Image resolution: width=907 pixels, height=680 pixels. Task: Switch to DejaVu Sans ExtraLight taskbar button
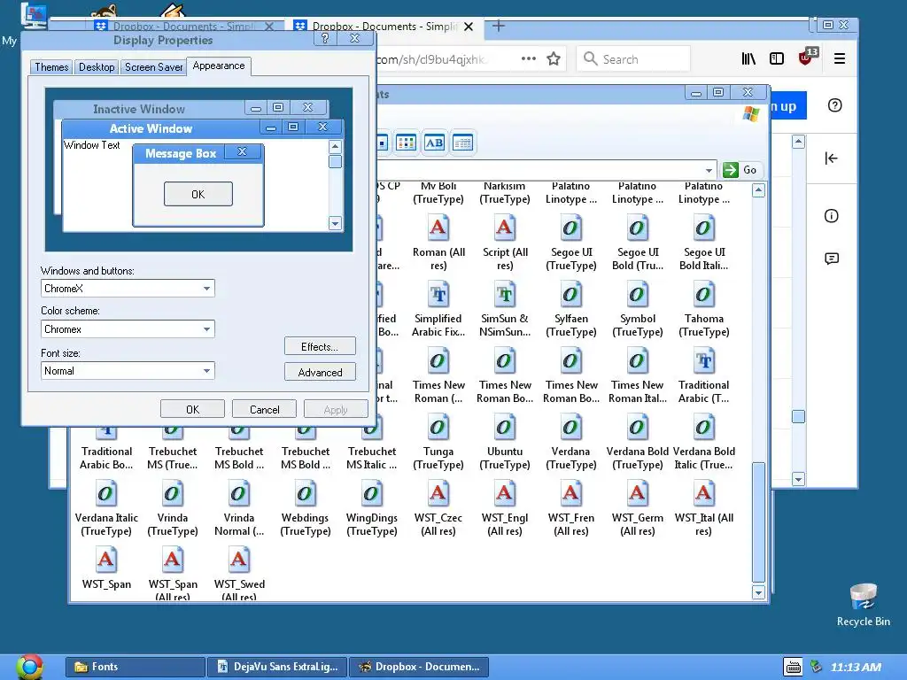[x=277, y=667]
